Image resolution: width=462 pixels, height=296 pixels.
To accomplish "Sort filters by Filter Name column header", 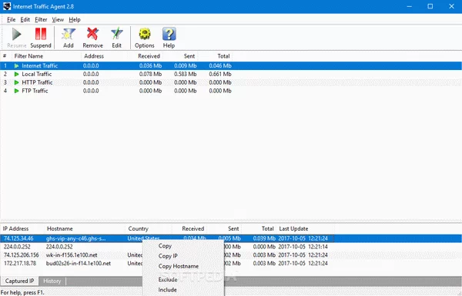I will (x=46, y=56).
